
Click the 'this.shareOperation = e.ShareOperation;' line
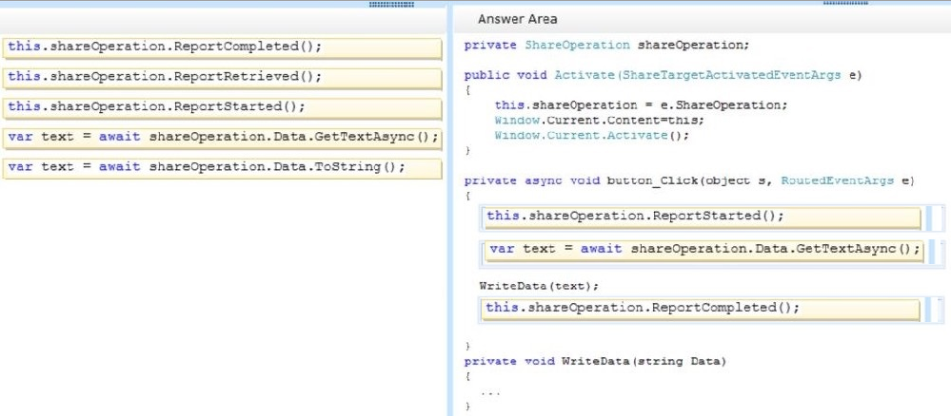tap(641, 105)
